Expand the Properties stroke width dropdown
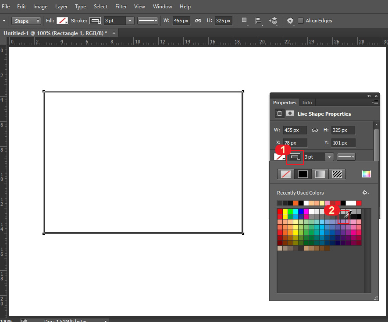This screenshot has height=322, width=388. coord(329,157)
